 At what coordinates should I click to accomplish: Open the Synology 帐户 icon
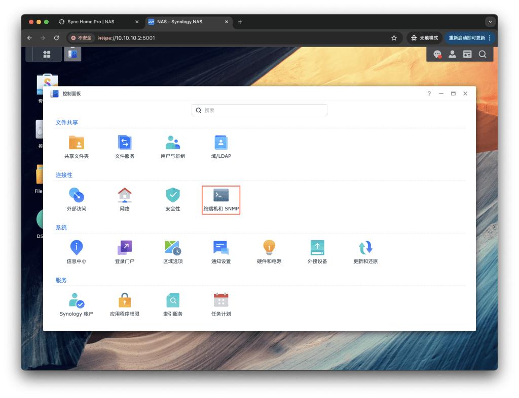(77, 304)
